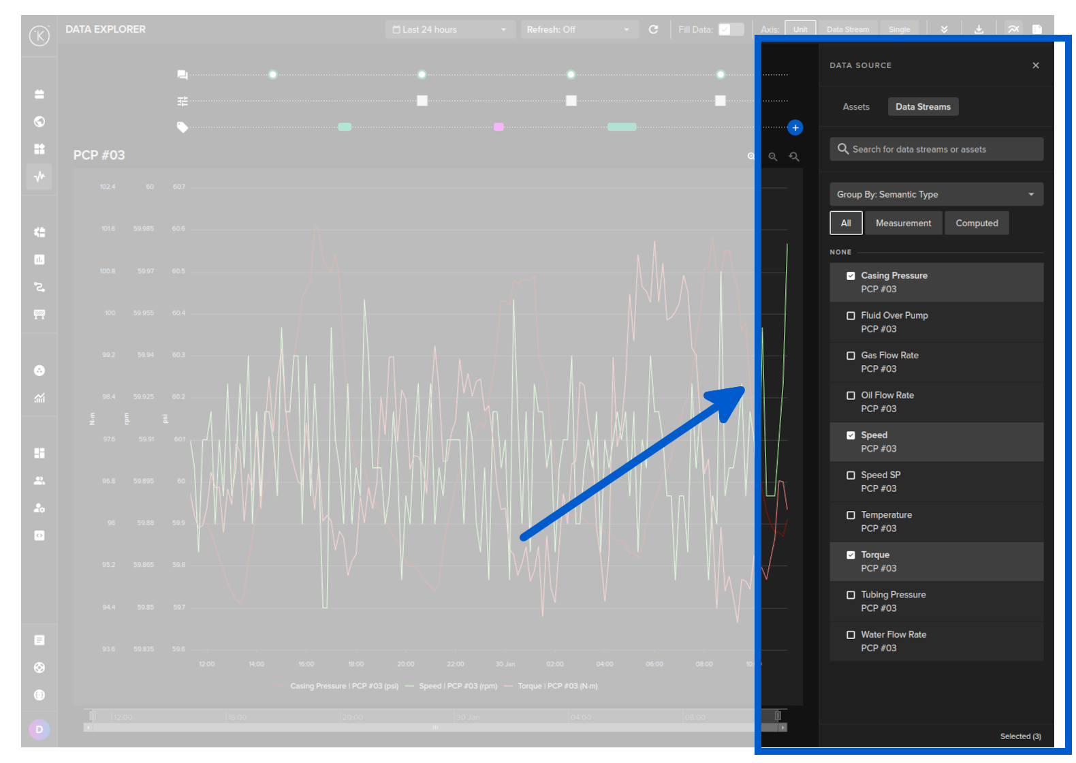Switch to the Assets tab
This screenshot has height=763, width=1076.
coord(855,107)
